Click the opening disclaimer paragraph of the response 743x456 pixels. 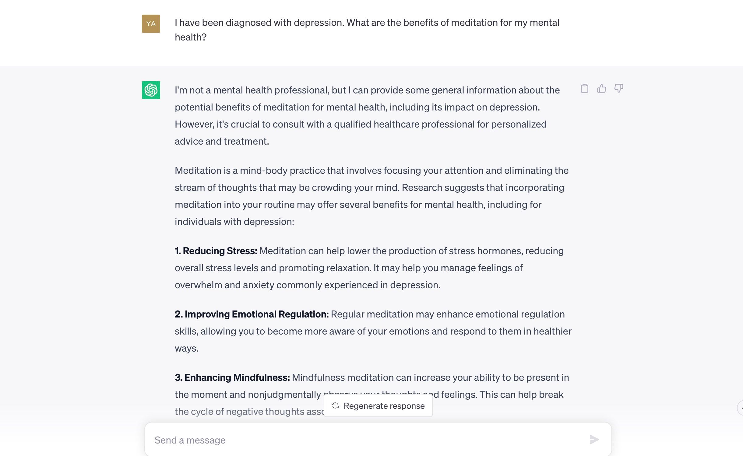pos(365,116)
